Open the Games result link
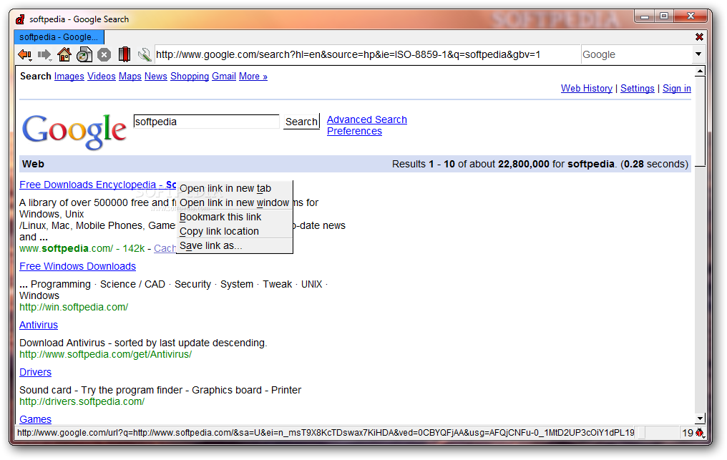This screenshot has height=460, width=727. [35, 419]
